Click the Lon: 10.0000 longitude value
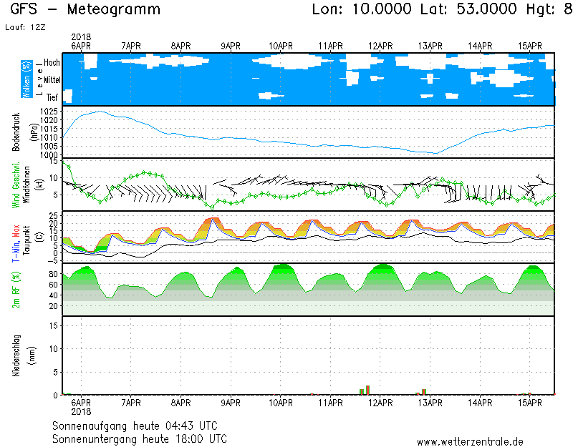Screen dimensions: 573x447 point(362,10)
